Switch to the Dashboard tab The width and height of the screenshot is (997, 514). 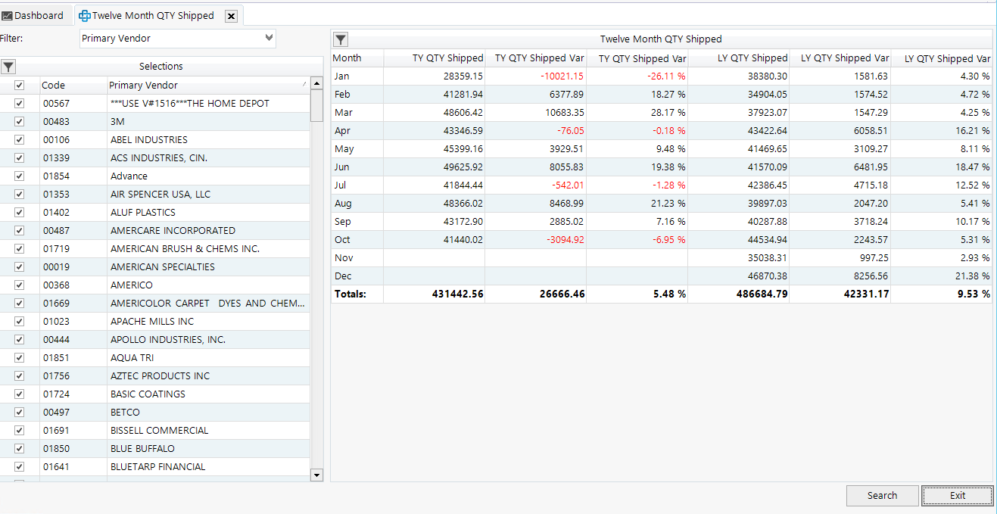pos(36,15)
